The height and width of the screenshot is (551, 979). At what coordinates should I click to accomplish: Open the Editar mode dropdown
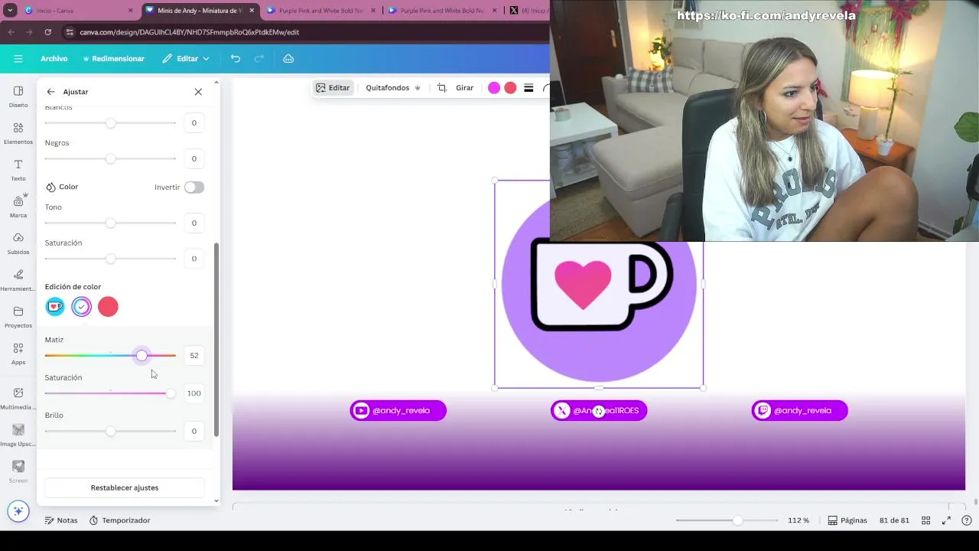(186, 58)
